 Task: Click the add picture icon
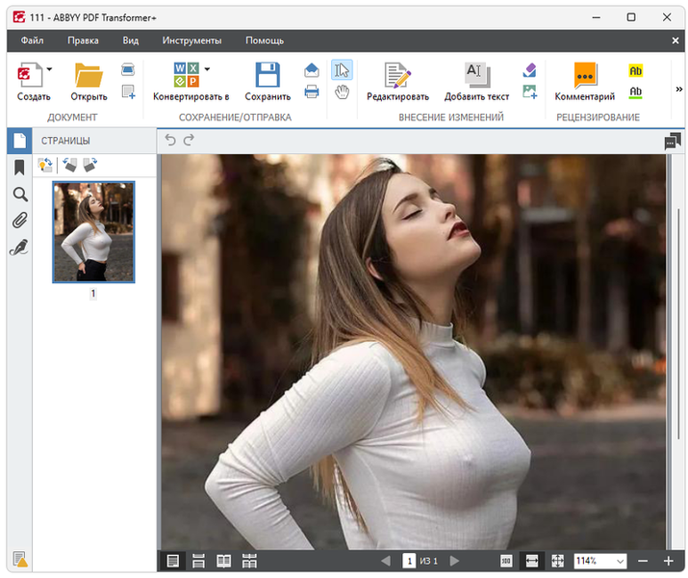(529, 92)
